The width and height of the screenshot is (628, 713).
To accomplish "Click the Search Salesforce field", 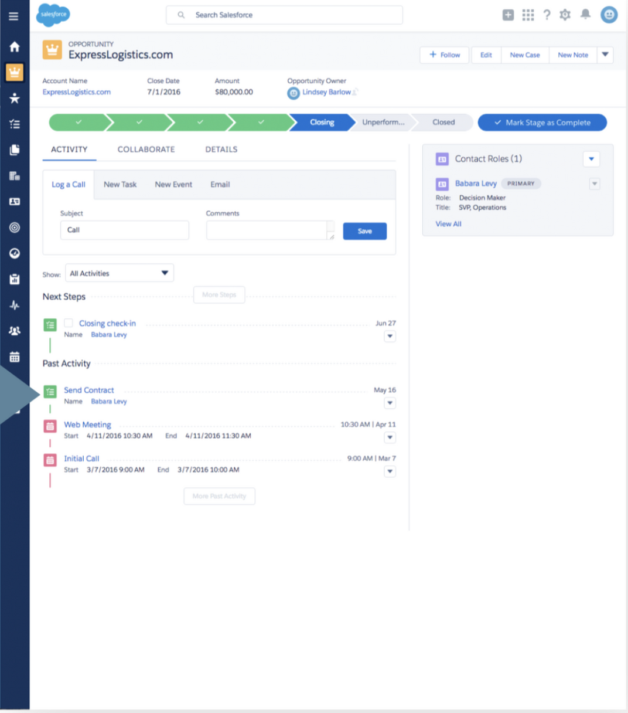I will (285, 15).
